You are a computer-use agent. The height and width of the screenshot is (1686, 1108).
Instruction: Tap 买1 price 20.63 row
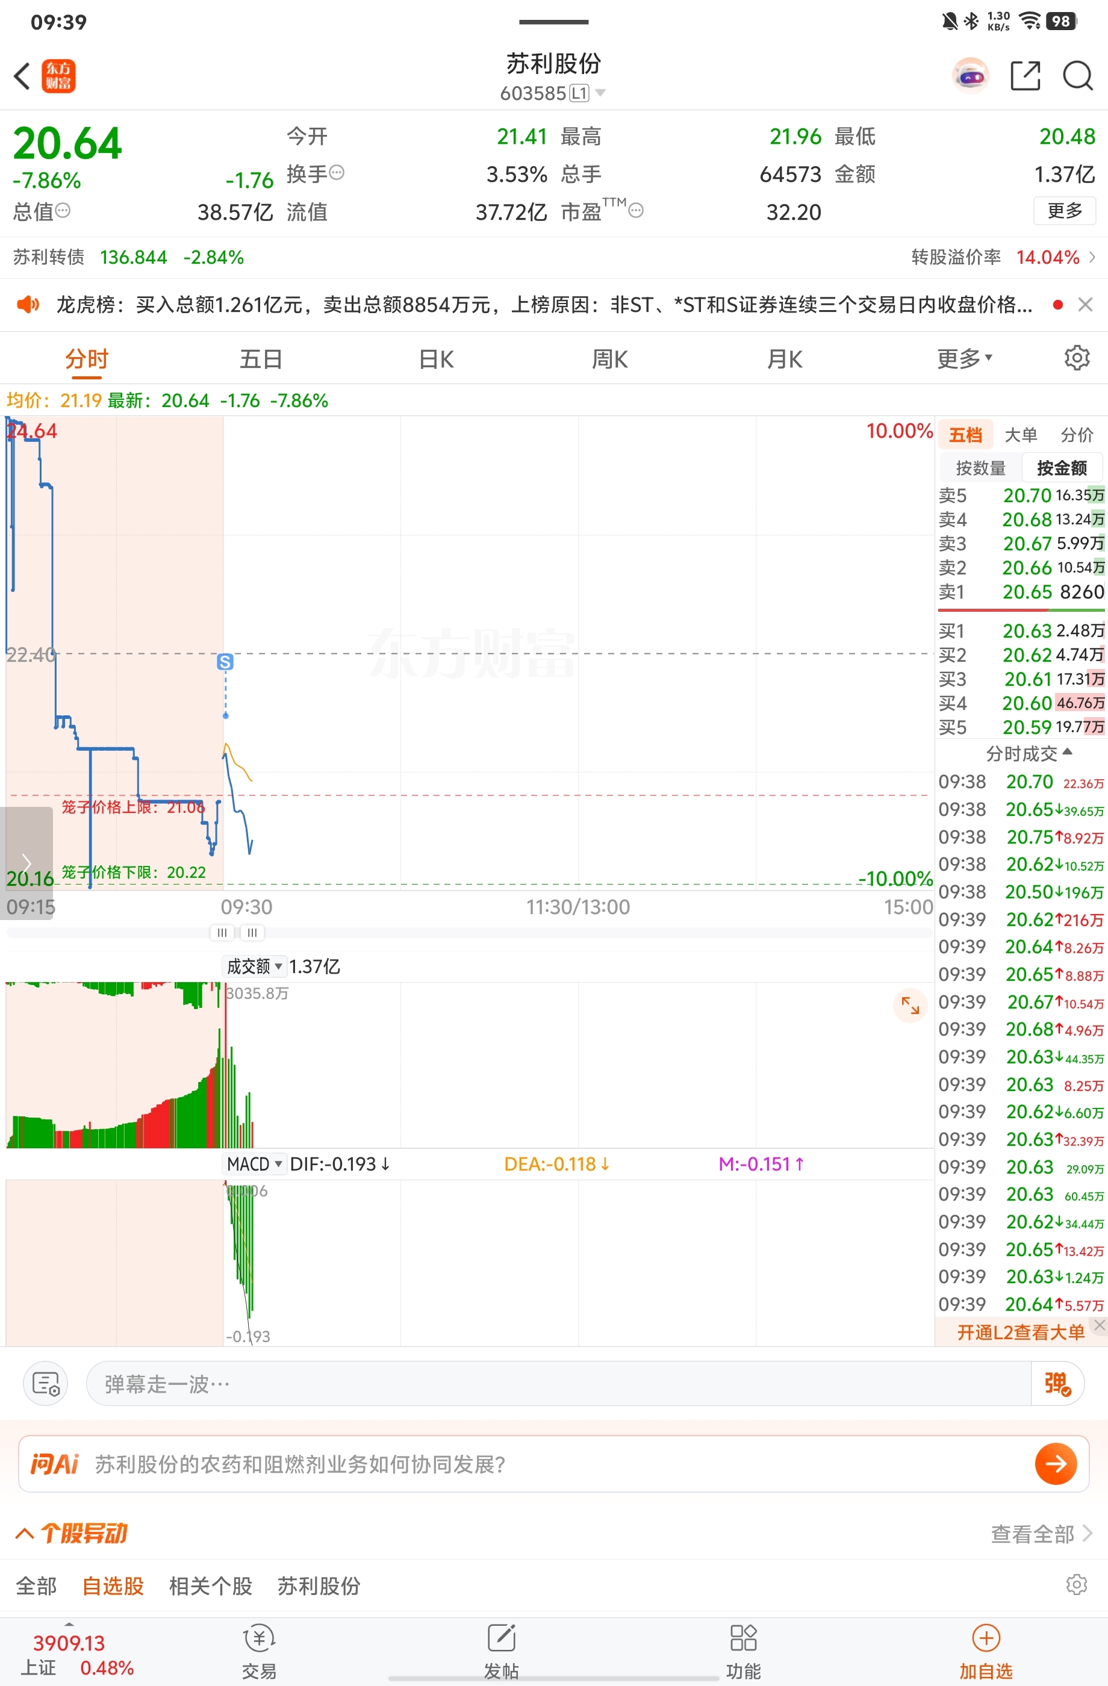pos(1021,630)
